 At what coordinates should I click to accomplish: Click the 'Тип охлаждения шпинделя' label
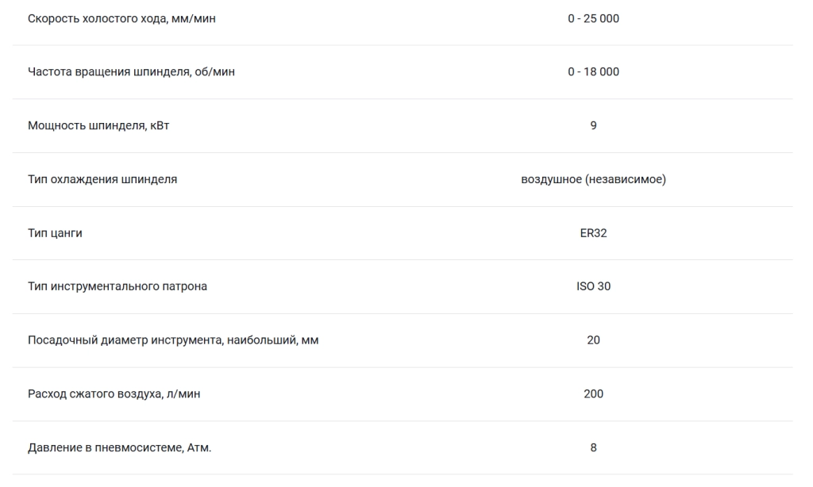[x=102, y=179]
